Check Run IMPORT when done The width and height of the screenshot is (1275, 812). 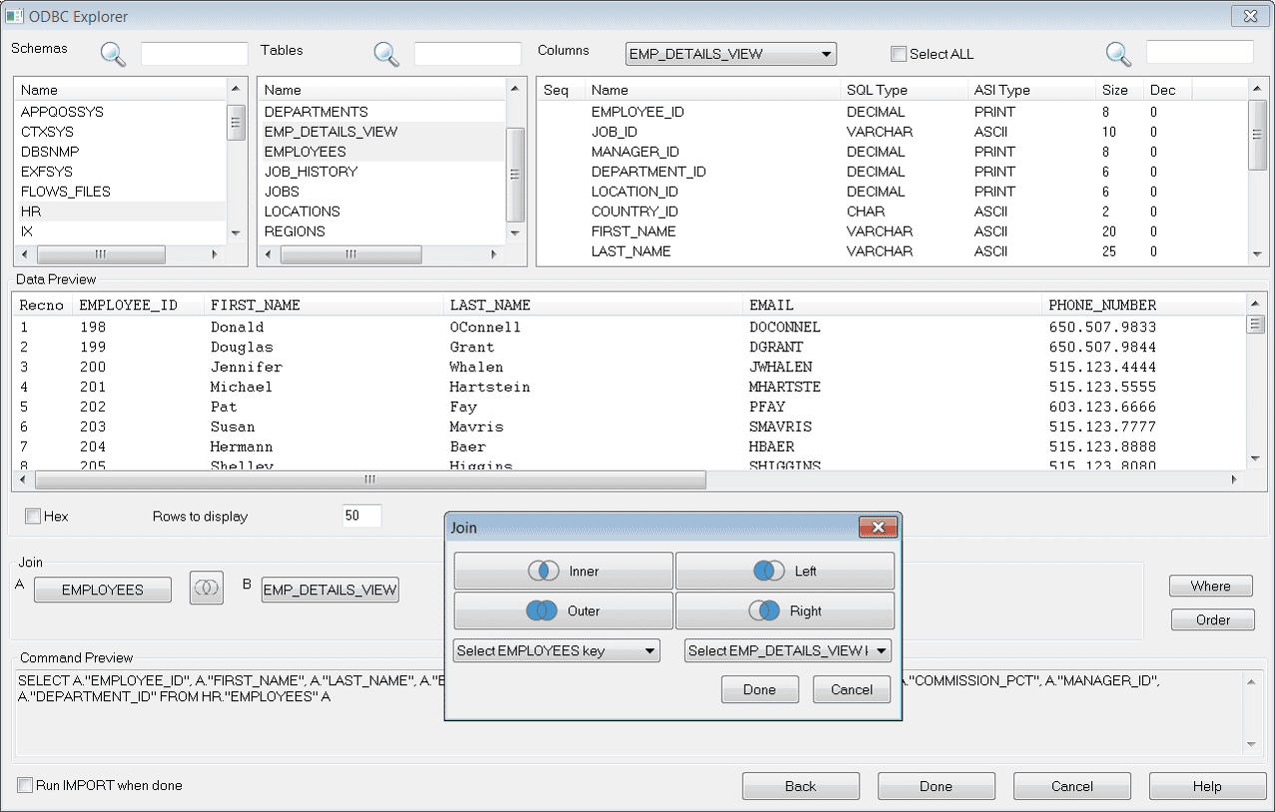click(25, 785)
